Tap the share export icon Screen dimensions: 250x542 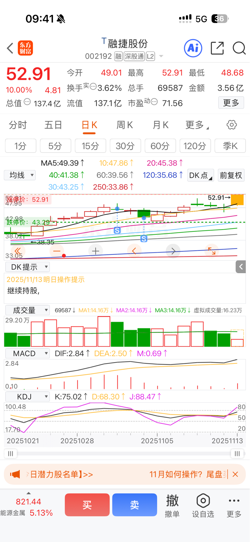click(x=217, y=48)
